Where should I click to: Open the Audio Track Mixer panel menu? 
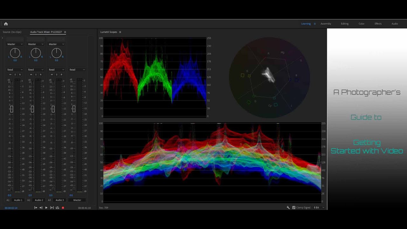[x=65, y=32]
